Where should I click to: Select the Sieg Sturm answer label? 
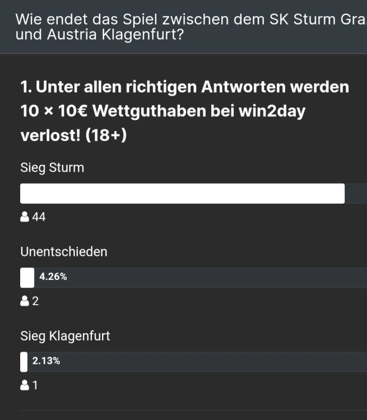[52, 167]
